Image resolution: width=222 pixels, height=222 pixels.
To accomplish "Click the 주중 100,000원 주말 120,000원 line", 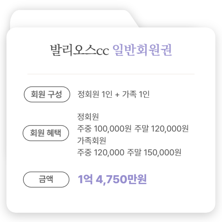I will coord(133,129).
